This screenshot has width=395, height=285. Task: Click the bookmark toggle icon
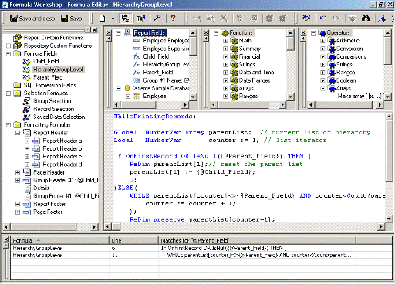(x=382, y=19)
